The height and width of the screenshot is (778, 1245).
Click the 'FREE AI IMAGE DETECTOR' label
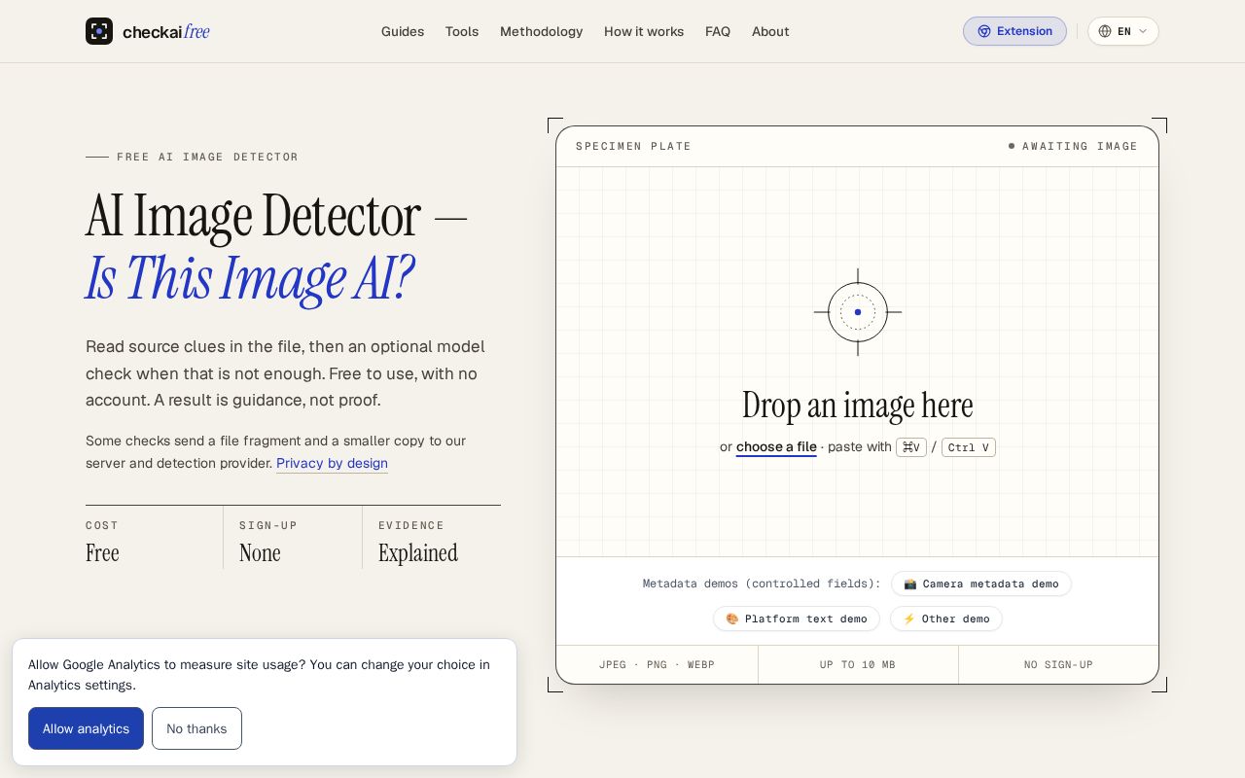pyautogui.click(x=207, y=157)
